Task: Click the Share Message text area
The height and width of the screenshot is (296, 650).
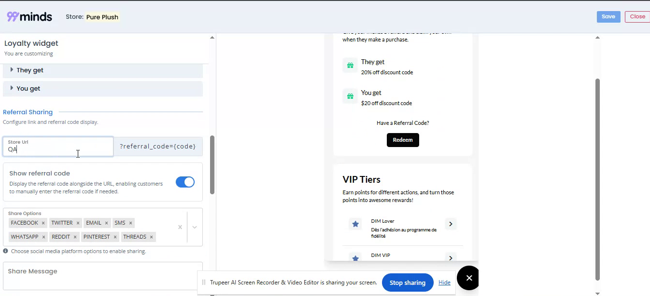Action: [x=103, y=276]
